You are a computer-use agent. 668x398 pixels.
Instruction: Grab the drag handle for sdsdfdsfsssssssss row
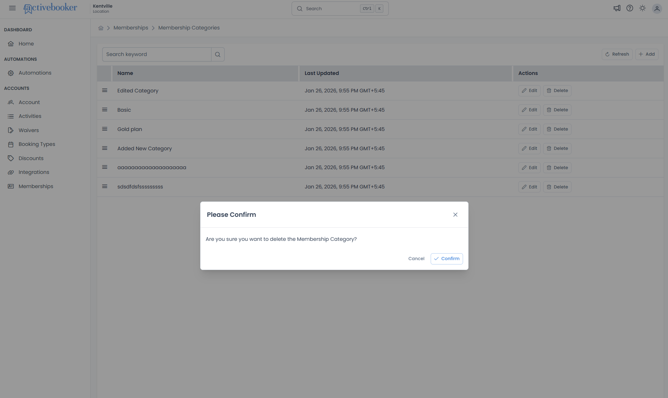click(x=104, y=186)
